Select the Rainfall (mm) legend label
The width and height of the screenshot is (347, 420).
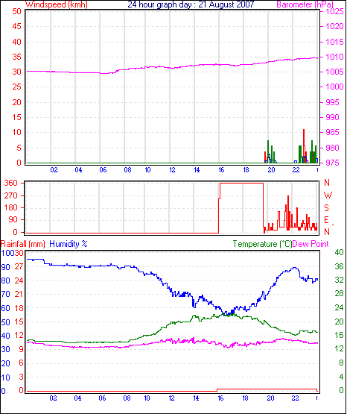click(23, 244)
